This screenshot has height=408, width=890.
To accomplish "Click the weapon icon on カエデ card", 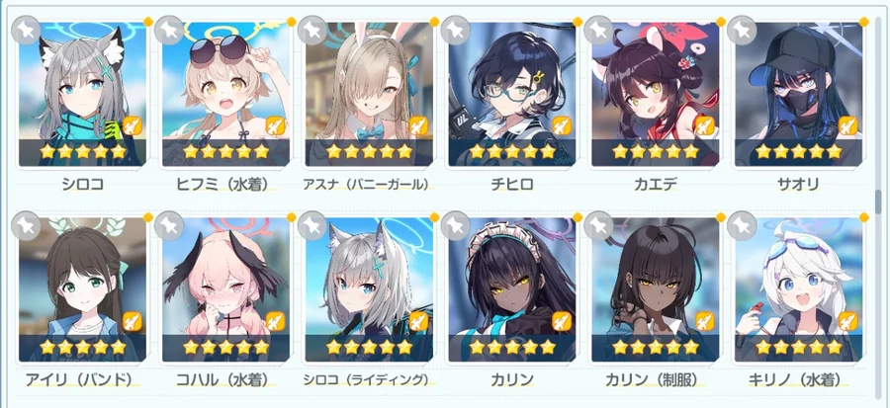I will tap(704, 125).
